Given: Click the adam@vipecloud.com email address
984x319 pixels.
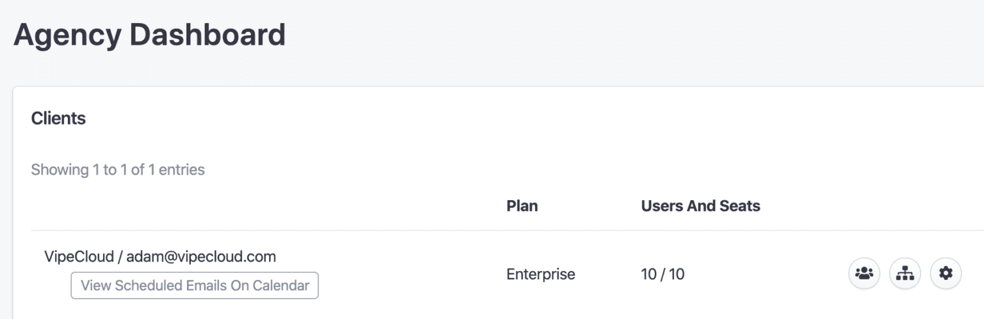Looking at the screenshot, I should (201, 257).
